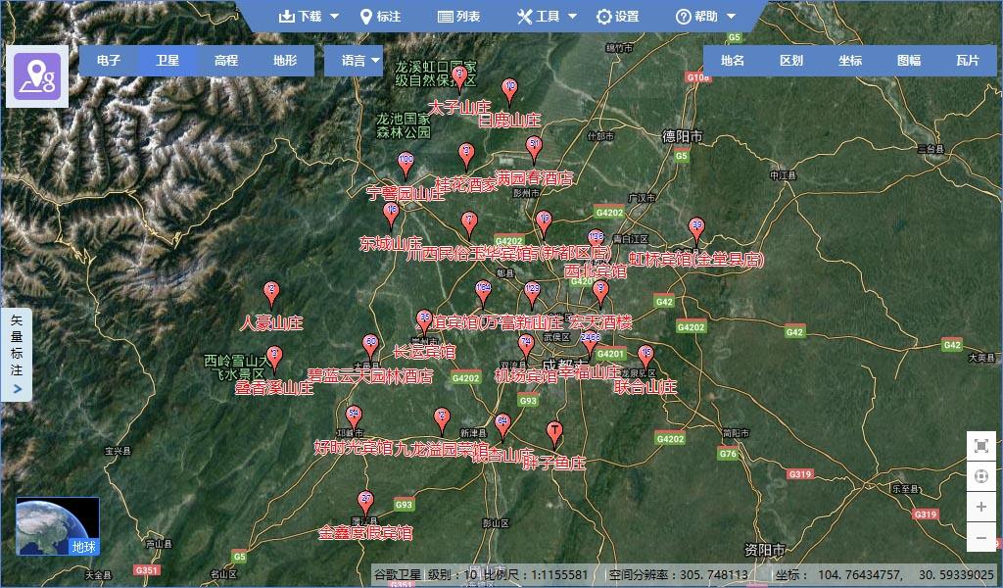This screenshot has width=1003, height=588.
Task: Toggle the 瓦片 tile grid overlay
Action: (968, 61)
